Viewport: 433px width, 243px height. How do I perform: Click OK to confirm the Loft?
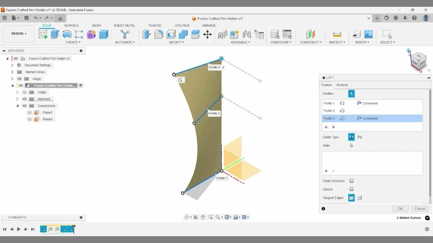click(400, 208)
